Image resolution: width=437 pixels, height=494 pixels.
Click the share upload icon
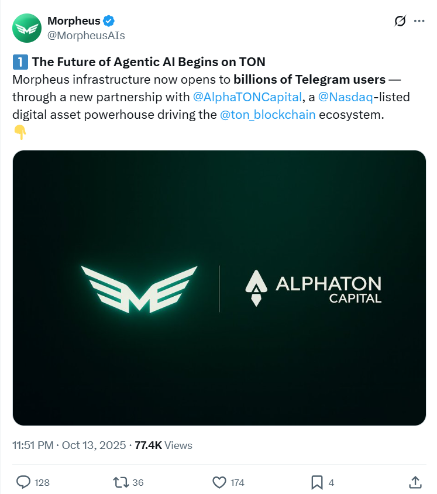[x=414, y=482]
